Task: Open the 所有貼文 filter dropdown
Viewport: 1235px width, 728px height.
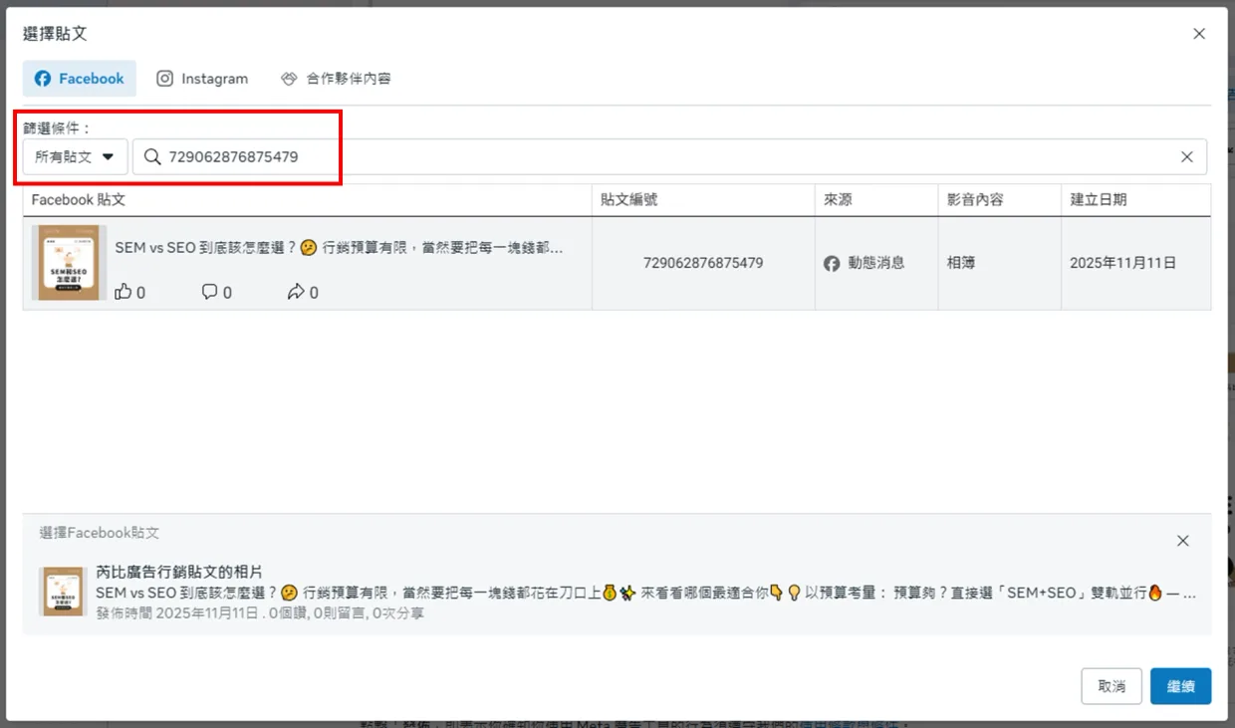Action: click(x=76, y=156)
